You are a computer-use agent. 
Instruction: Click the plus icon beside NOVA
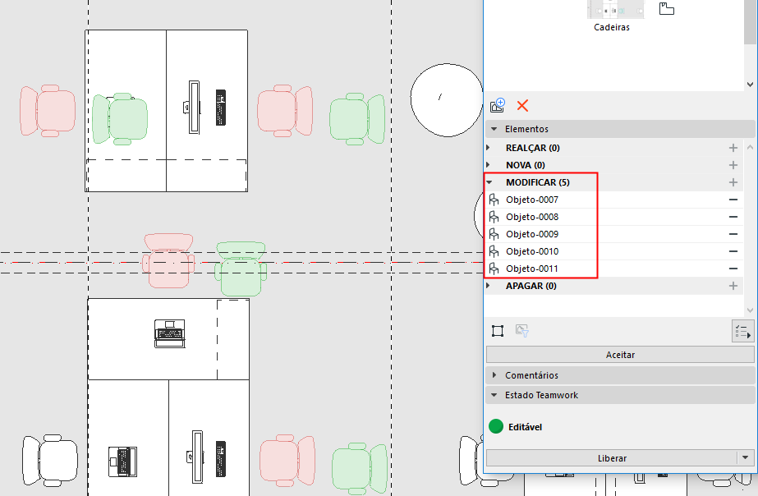tap(733, 165)
